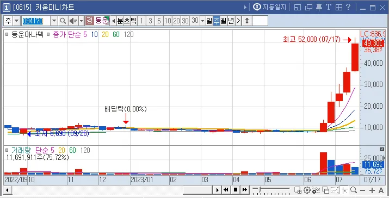Click the 자동일지 button in title bar

click(270, 7)
